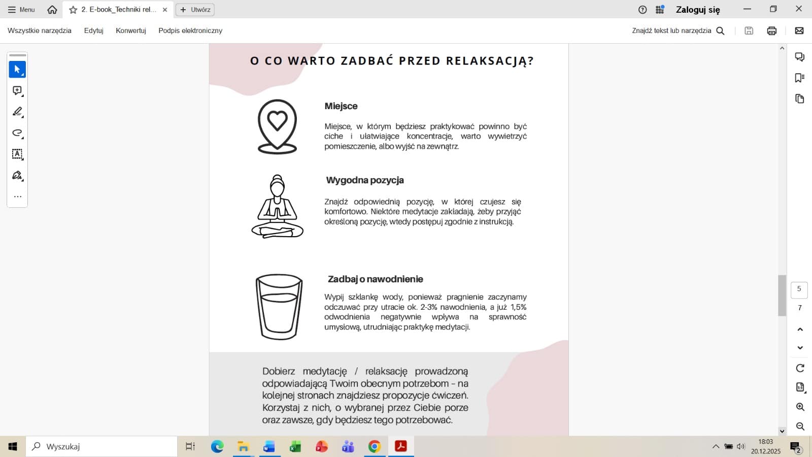Click the Utwórz new tab button
The image size is (812, 457).
pos(195,10)
